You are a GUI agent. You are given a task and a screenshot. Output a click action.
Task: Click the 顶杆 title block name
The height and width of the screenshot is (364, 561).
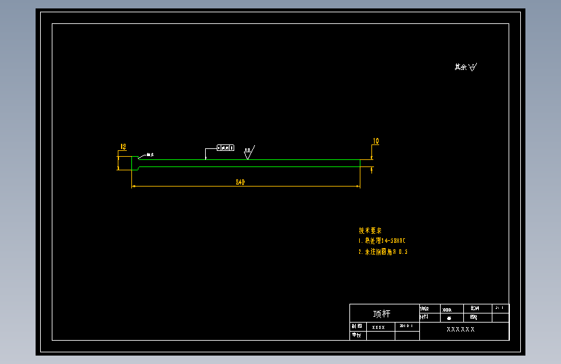click(381, 314)
